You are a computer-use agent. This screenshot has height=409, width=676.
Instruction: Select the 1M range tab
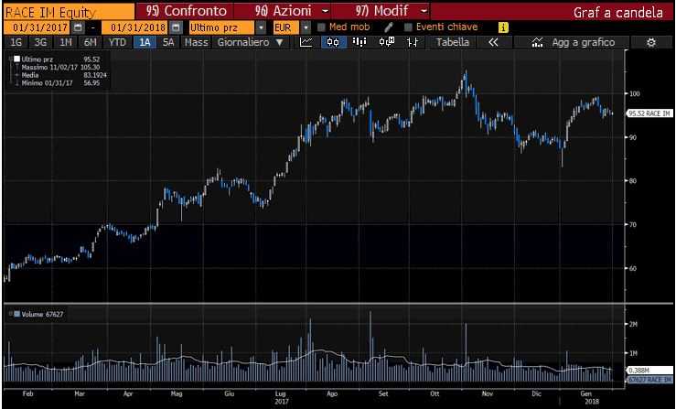[65, 42]
